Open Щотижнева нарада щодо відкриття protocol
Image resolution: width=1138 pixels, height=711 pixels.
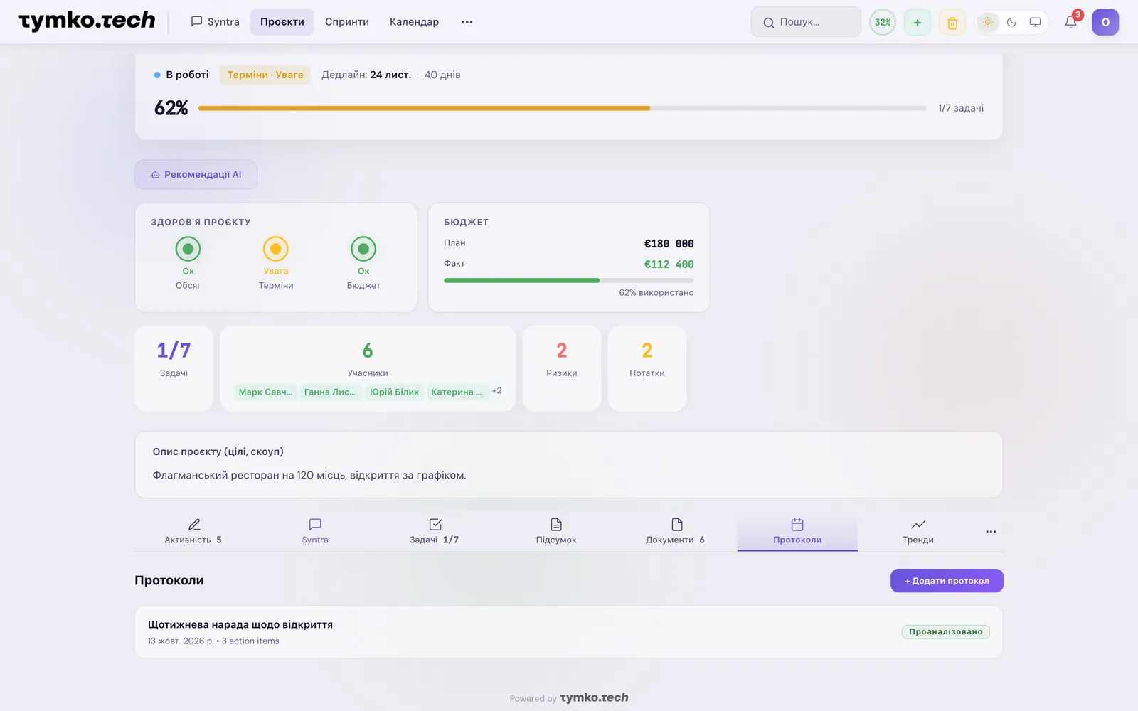click(x=569, y=632)
